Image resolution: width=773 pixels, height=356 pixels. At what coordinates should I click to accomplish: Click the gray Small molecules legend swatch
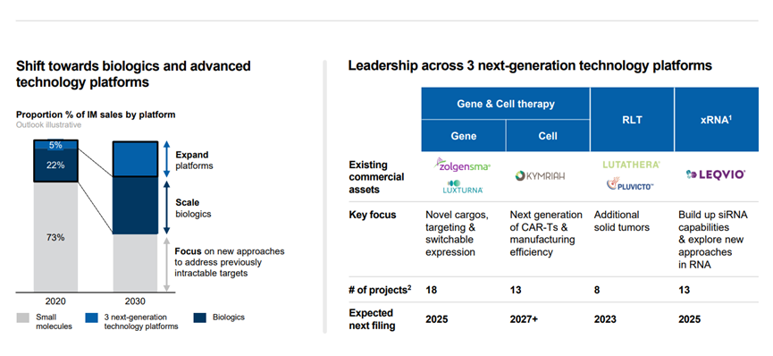pos(23,317)
